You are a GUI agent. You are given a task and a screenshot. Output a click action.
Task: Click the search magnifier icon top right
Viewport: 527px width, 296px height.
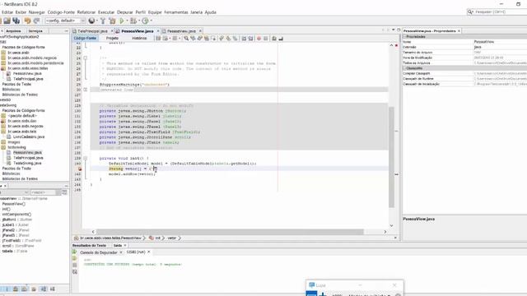click(470, 12)
